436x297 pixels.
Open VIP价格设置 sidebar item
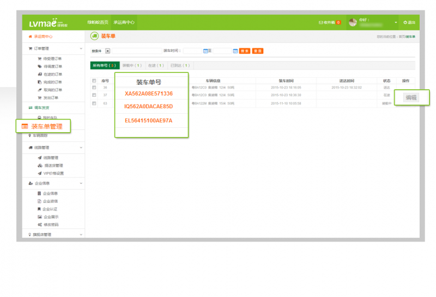51,173
